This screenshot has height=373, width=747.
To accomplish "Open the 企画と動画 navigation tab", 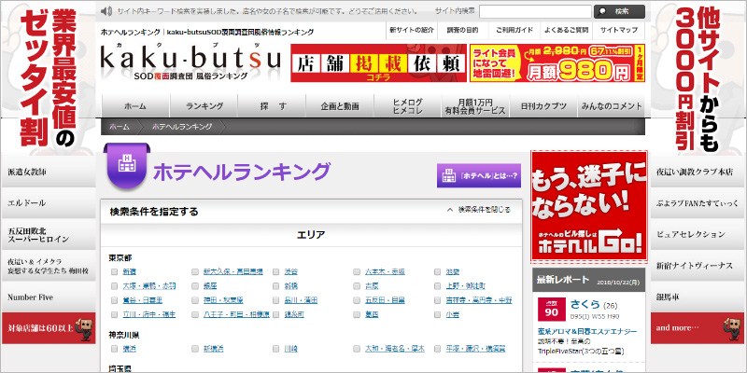I will click(340, 105).
